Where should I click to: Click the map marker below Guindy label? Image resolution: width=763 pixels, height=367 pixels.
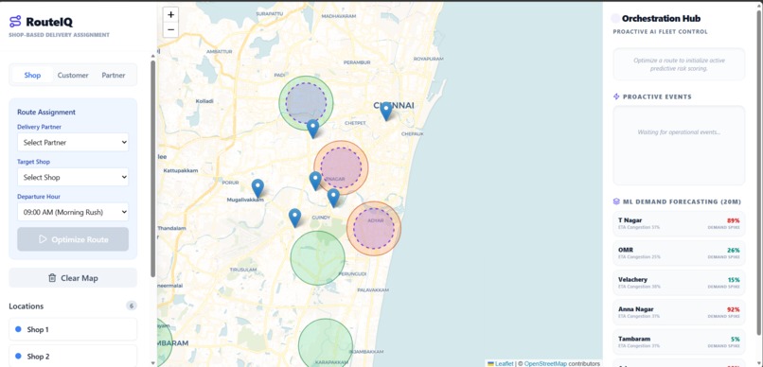pyautogui.click(x=294, y=218)
